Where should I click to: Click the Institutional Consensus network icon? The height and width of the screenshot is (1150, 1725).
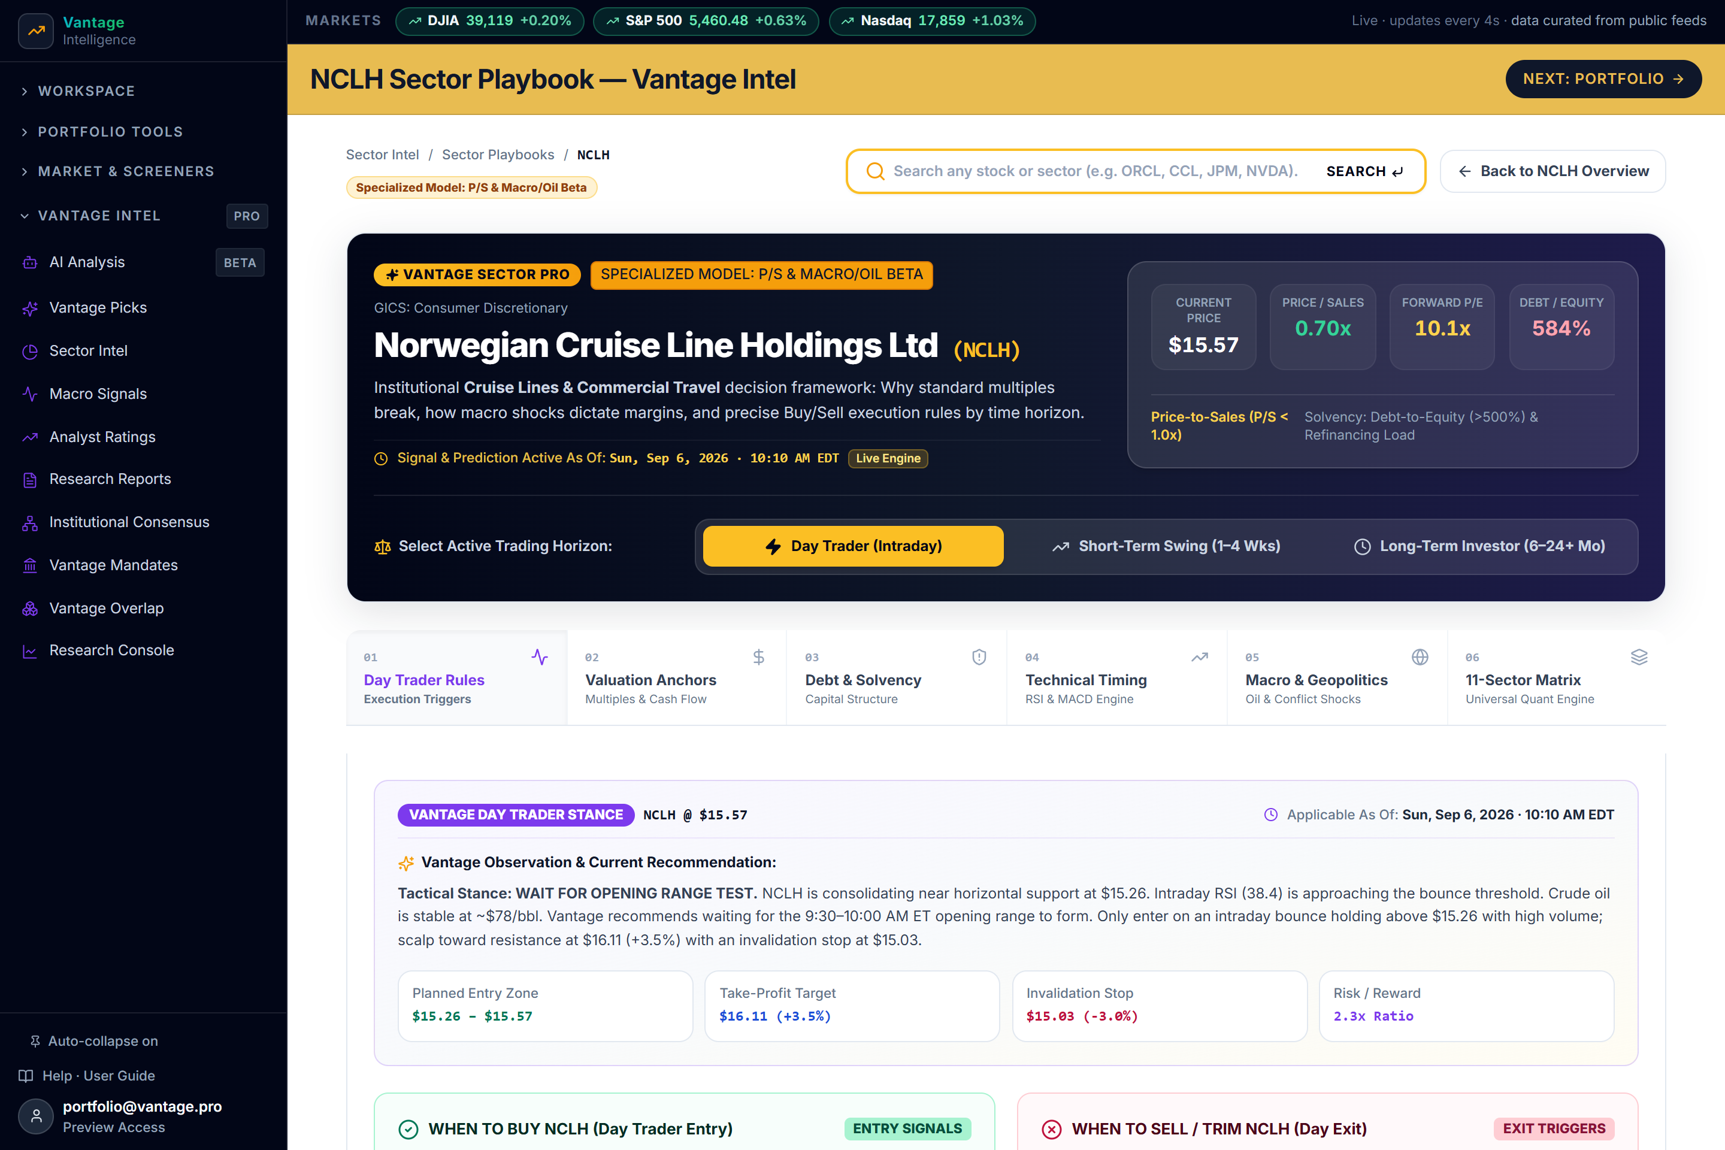[x=30, y=523]
